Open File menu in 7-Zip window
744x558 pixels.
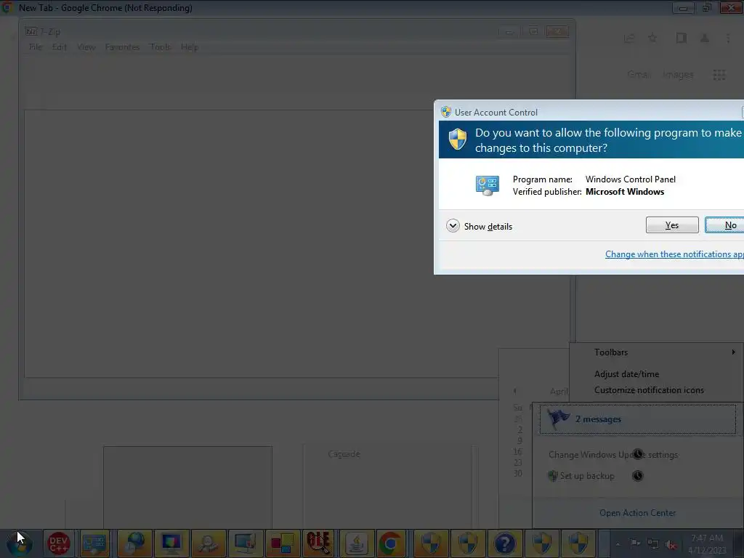pyautogui.click(x=36, y=47)
